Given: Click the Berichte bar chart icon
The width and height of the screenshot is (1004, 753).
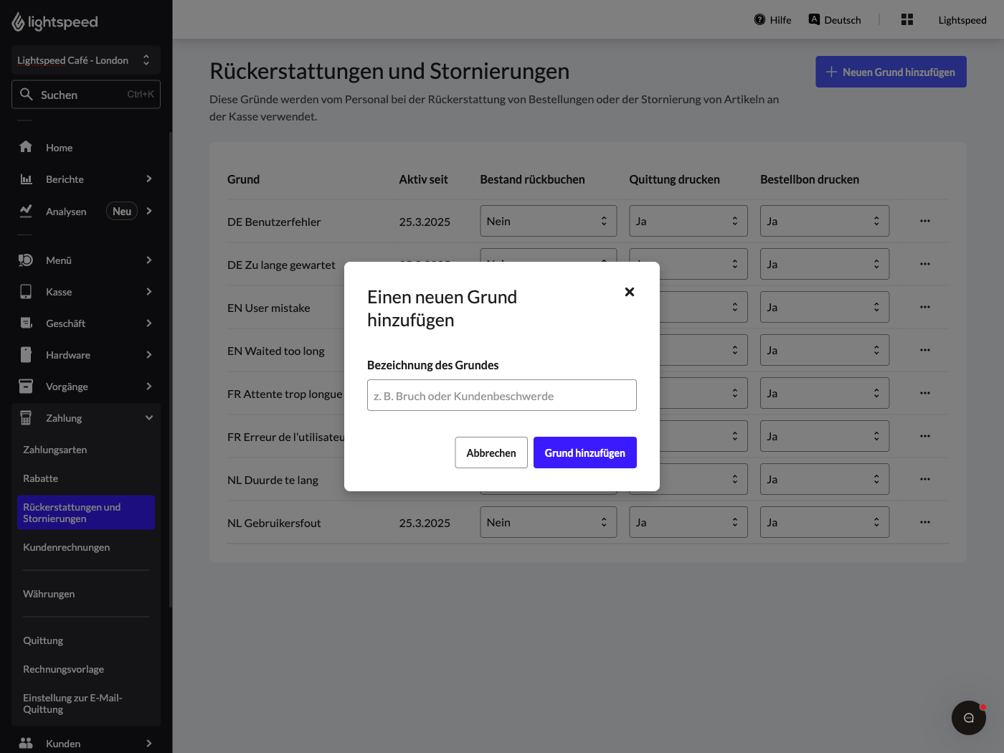Looking at the screenshot, I should click(26, 179).
